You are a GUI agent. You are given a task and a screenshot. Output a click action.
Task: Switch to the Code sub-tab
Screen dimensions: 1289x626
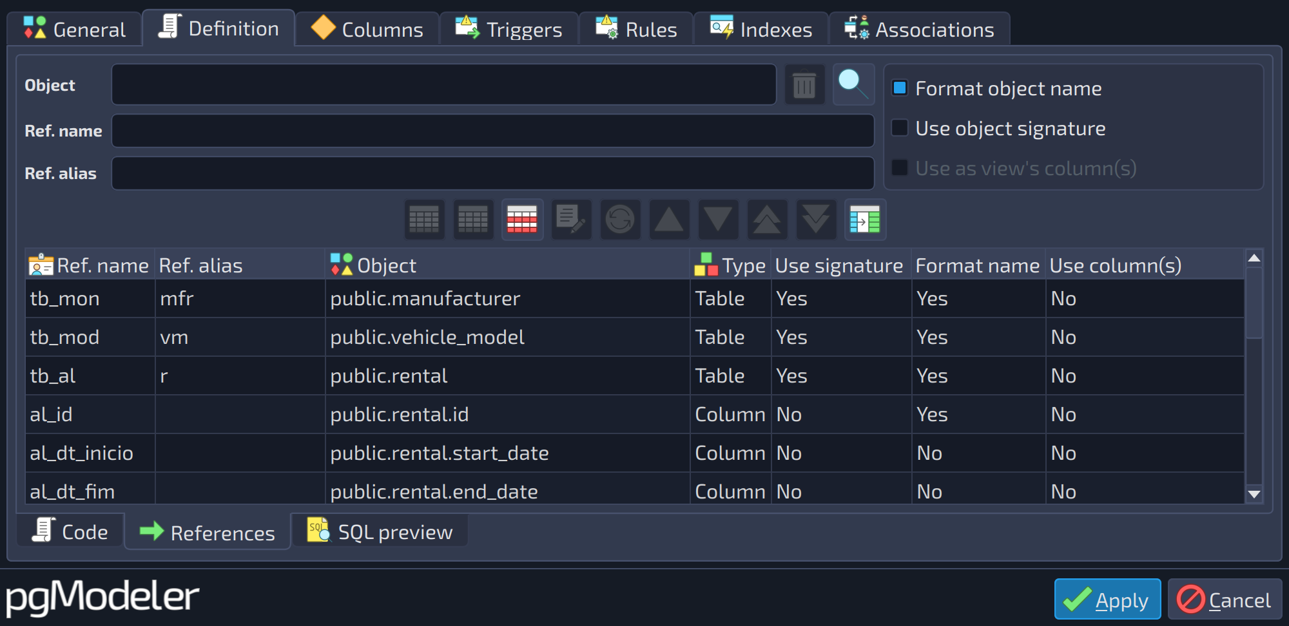point(70,531)
